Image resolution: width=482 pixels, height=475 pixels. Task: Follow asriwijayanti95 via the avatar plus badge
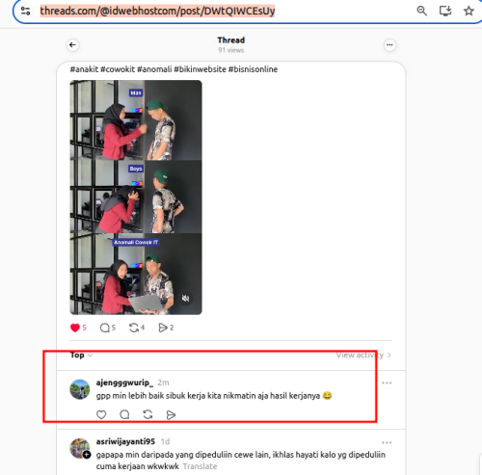(x=87, y=455)
